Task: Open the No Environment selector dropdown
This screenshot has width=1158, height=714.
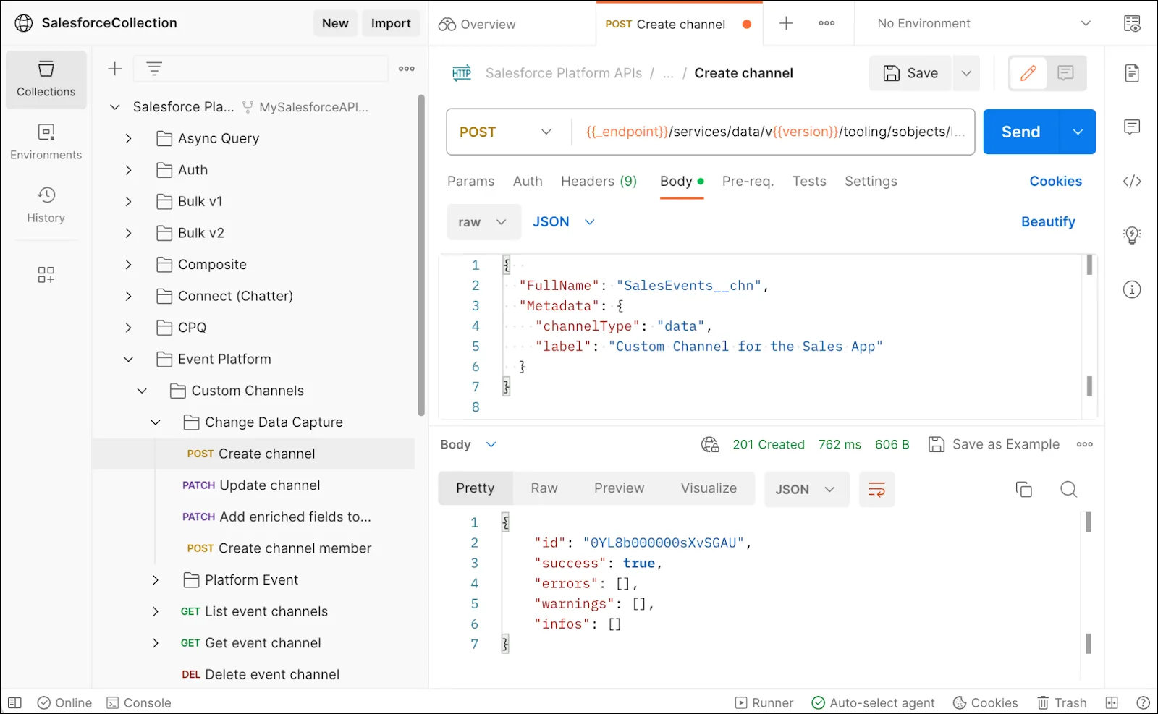Action: [x=984, y=23]
